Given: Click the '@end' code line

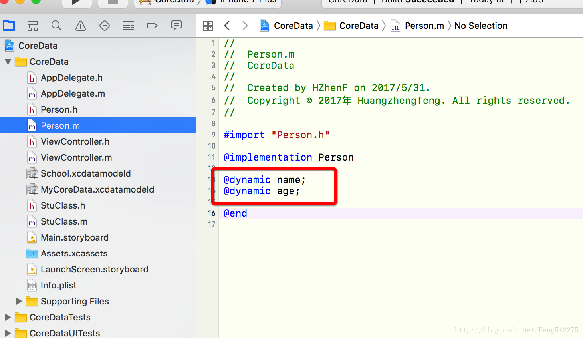Looking at the screenshot, I should [x=235, y=213].
